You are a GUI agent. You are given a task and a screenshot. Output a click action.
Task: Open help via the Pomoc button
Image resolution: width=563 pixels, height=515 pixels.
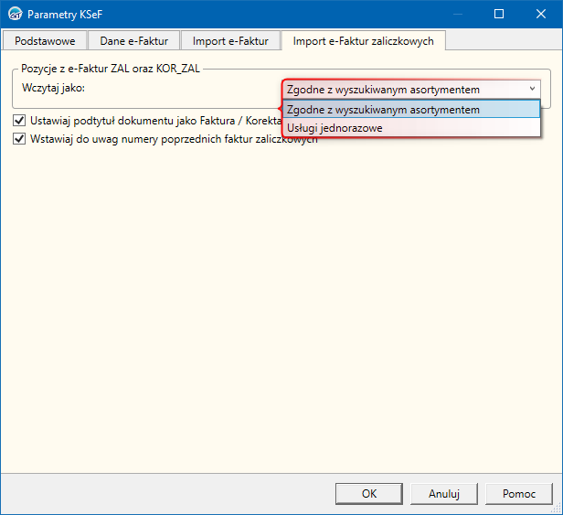pos(519,493)
